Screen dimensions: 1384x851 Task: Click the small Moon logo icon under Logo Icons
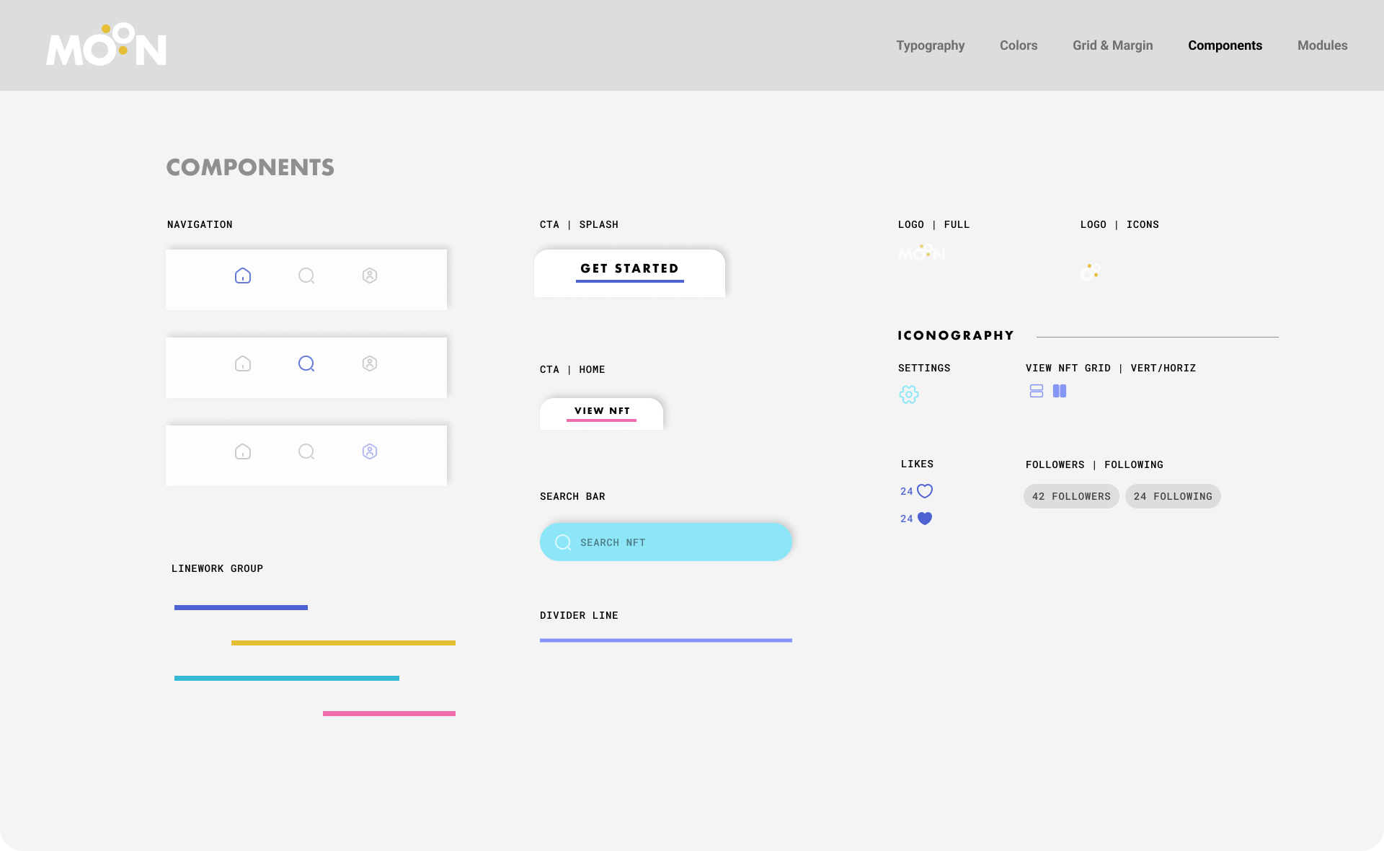pyautogui.click(x=1090, y=272)
